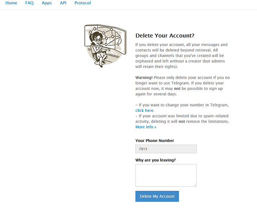
Task: Follow the "click here" change-number link
Action: [144, 111]
